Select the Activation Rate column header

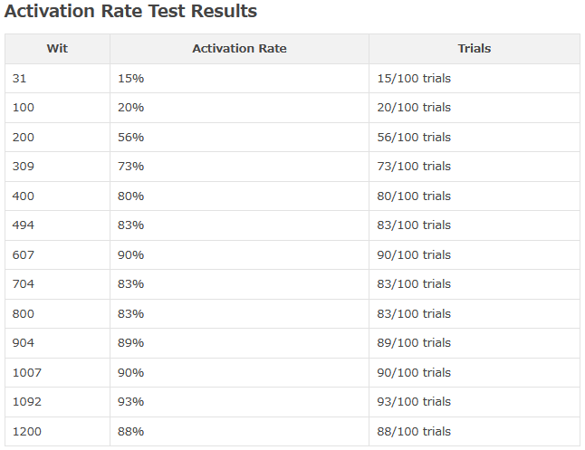pyautogui.click(x=239, y=49)
